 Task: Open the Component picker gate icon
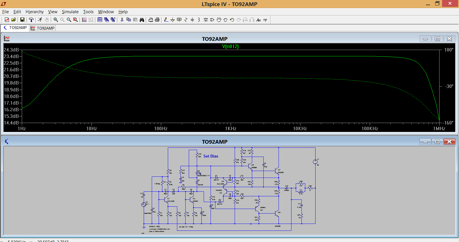tap(212, 20)
